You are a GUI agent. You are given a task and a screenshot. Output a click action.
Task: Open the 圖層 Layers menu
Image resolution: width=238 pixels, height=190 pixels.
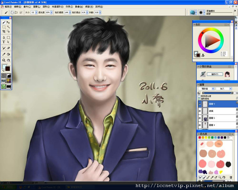(x=37, y=7)
